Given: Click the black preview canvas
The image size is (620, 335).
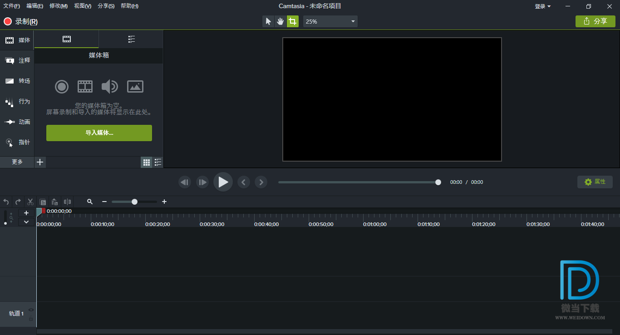Looking at the screenshot, I should 392,99.
